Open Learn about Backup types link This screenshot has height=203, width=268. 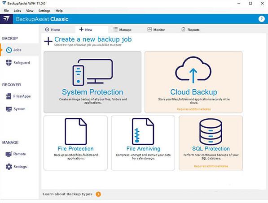67,194
